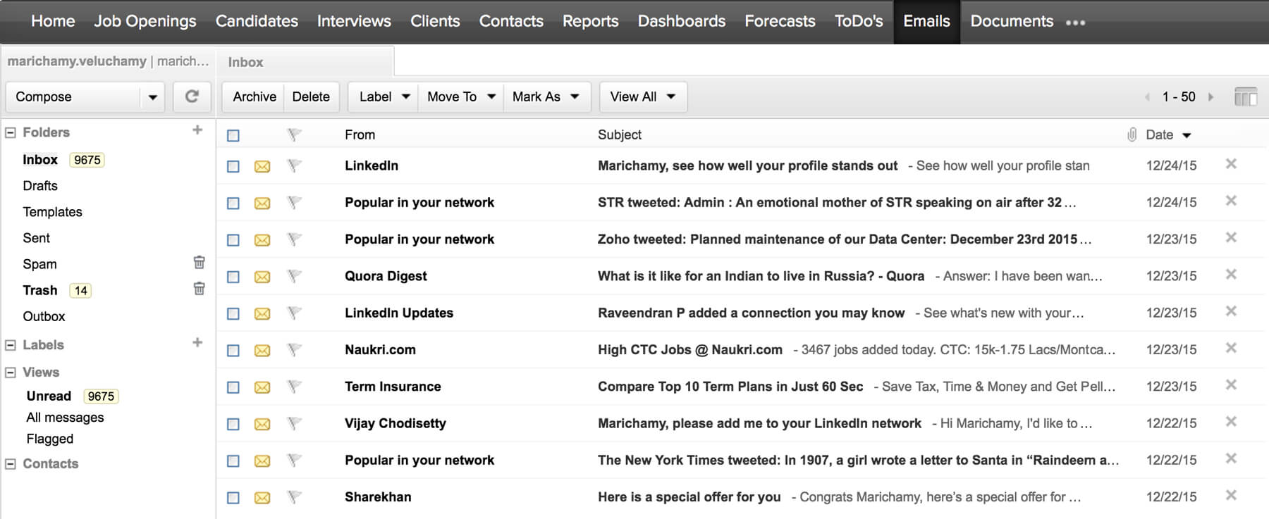Image resolution: width=1269 pixels, height=519 pixels.
Task: Tick the Term Insurance email checkbox
Action: 233,387
